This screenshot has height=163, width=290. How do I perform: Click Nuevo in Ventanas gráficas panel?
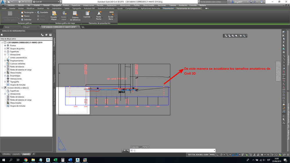[25, 16]
